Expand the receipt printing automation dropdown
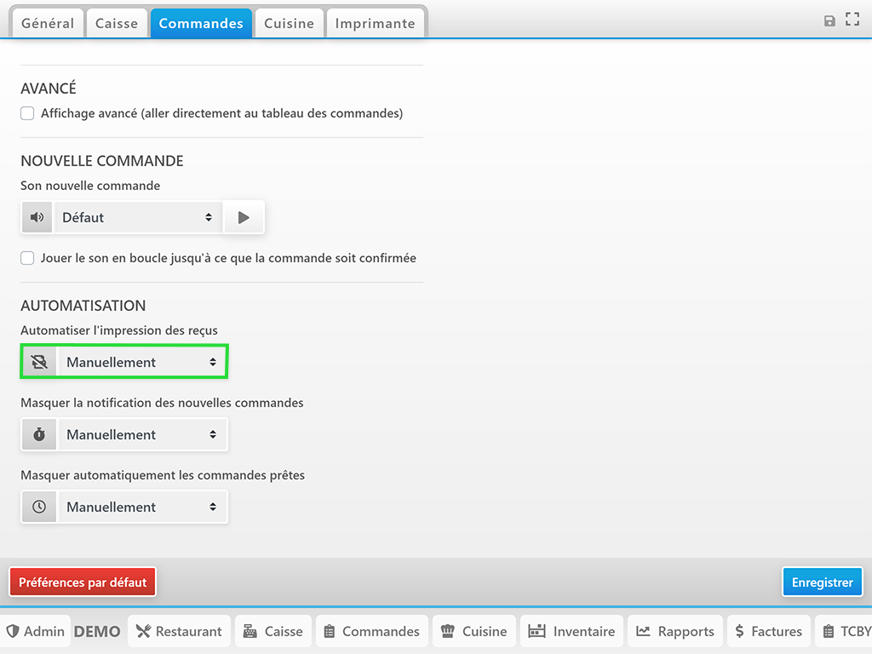 141,362
